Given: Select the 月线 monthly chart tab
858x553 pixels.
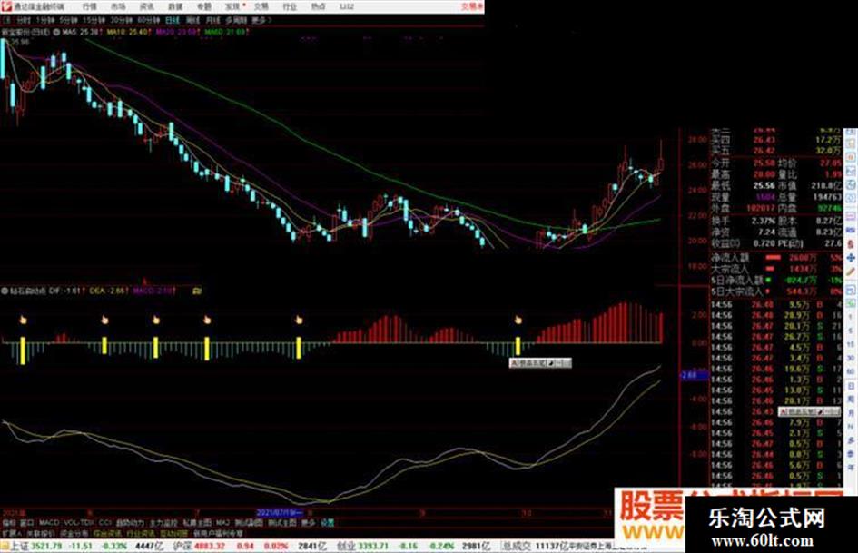Looking at the screenshot, I should point(212,20).
